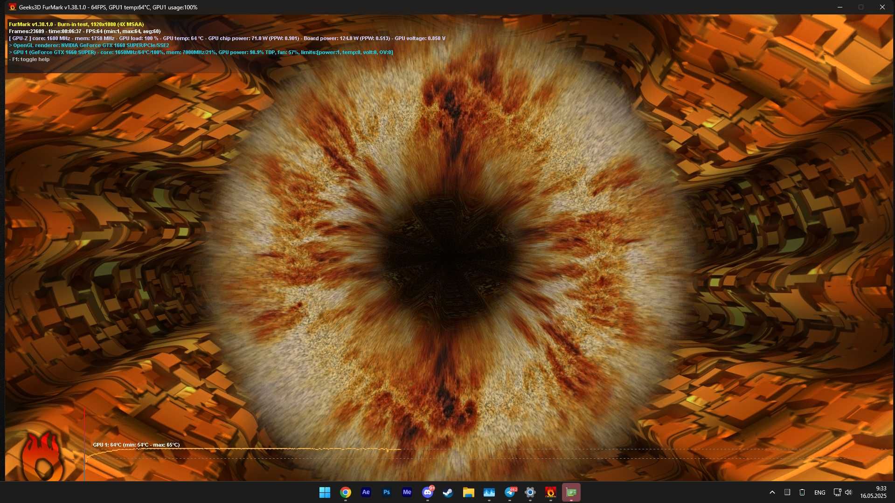The width and height of the screenshot is (895, 503).
Task: Open Discord from the taskbar
Action: [427, 492]
